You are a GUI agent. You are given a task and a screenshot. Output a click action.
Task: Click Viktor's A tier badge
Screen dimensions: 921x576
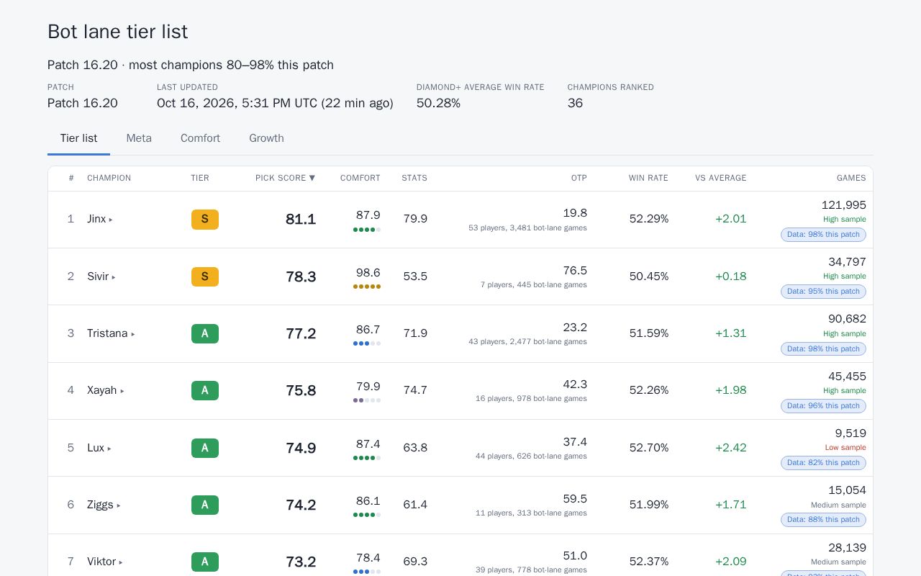coord(205,562)
